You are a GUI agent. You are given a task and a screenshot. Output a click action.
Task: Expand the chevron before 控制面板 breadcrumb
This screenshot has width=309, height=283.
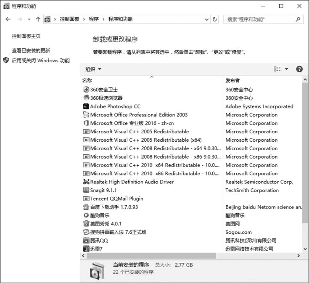pos(55,19)
